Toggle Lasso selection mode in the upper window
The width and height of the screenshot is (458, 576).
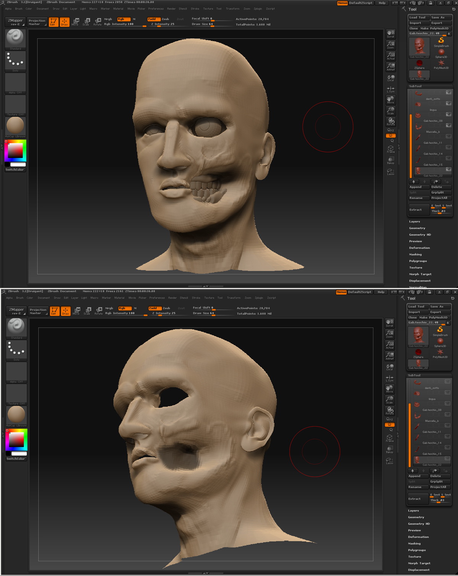pos(390,171)
